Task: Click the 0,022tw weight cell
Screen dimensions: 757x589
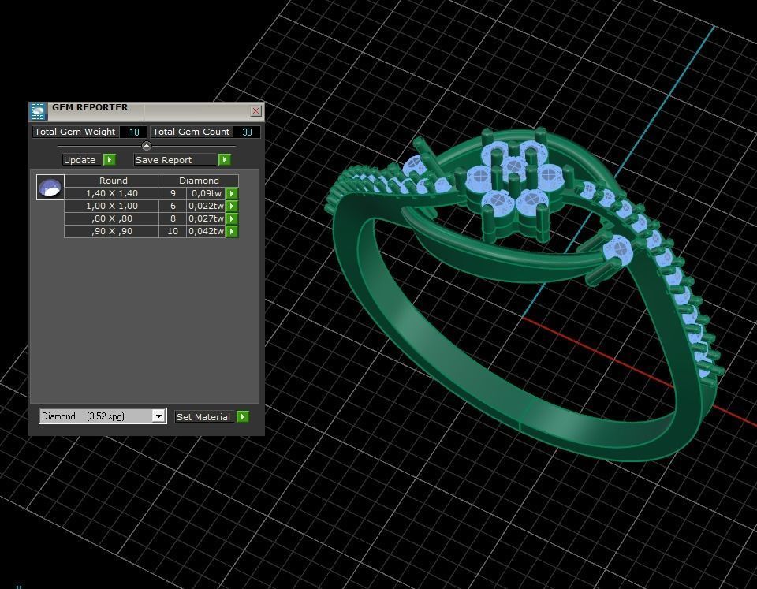Action: [206, 206]
